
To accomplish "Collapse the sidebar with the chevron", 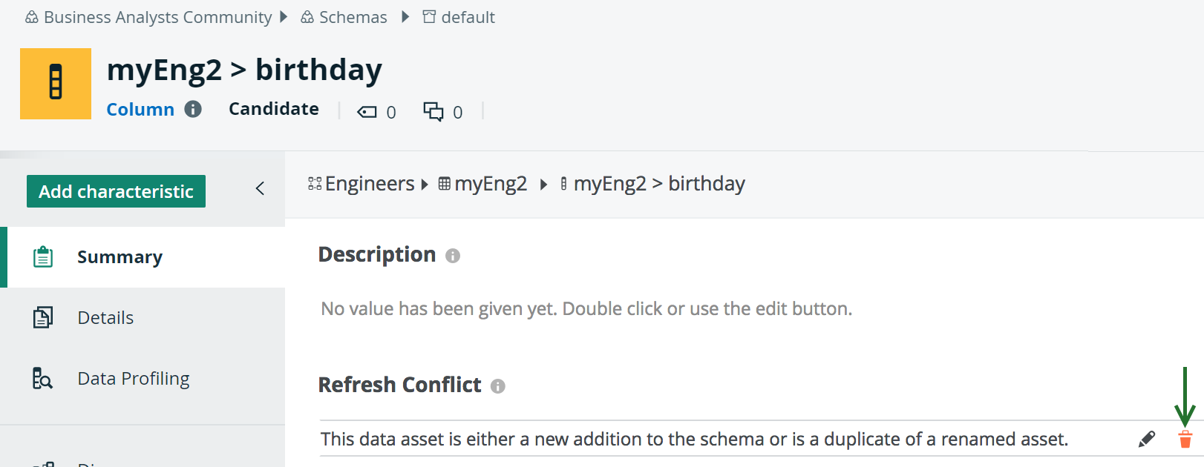I will click(x=260, y=188).
